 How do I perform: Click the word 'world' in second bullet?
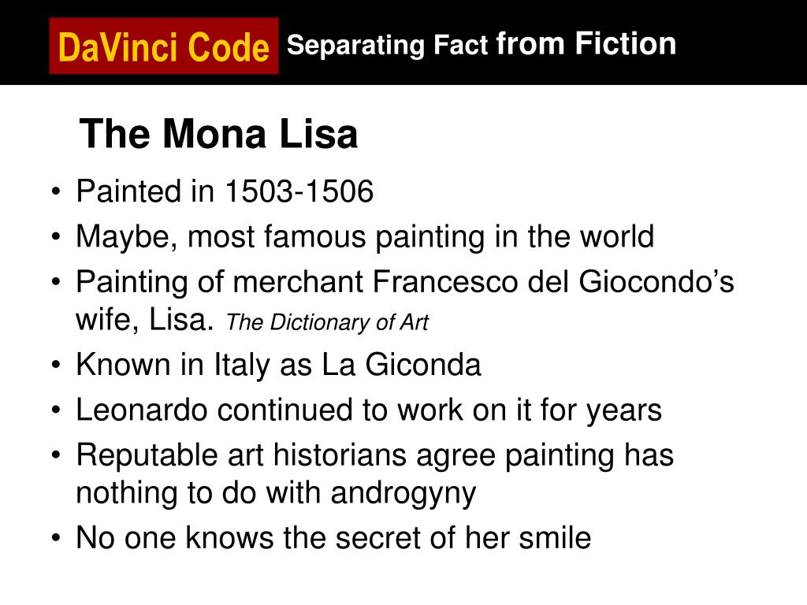pyautogui.click(x=617, y=236)
